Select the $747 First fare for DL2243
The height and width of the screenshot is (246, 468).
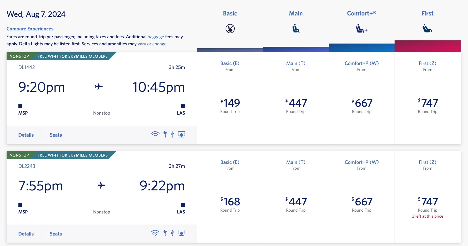[427, 201]
